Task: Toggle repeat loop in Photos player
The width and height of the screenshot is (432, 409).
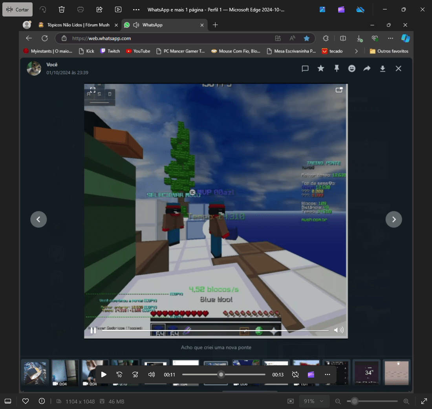Action: point(295,374)
